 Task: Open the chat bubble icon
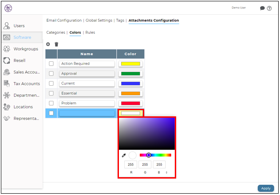point(262,8)
